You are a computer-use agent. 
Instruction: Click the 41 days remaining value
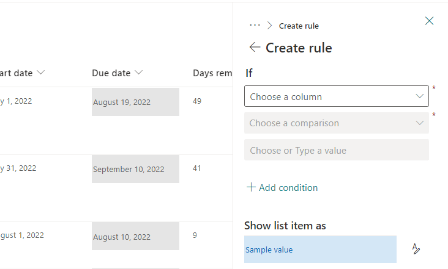pos(196,168)
